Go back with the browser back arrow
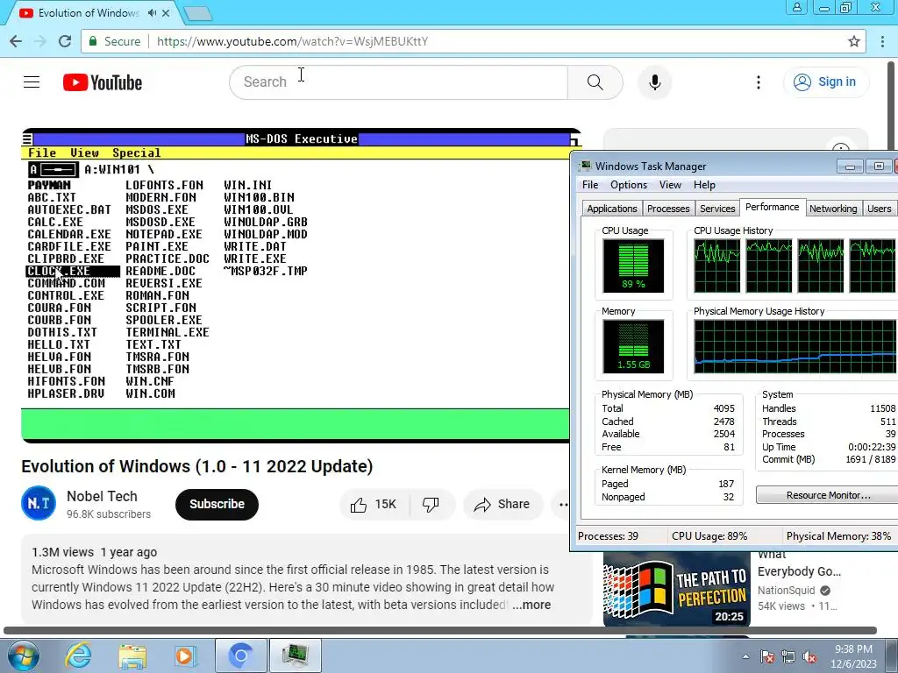The image size is (898, 673). [16, 41]
